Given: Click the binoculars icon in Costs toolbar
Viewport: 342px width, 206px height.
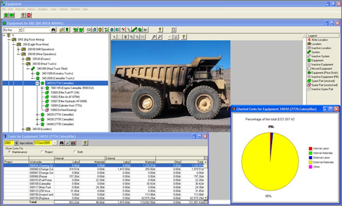Looking at the screenshot, I should 62,143.
